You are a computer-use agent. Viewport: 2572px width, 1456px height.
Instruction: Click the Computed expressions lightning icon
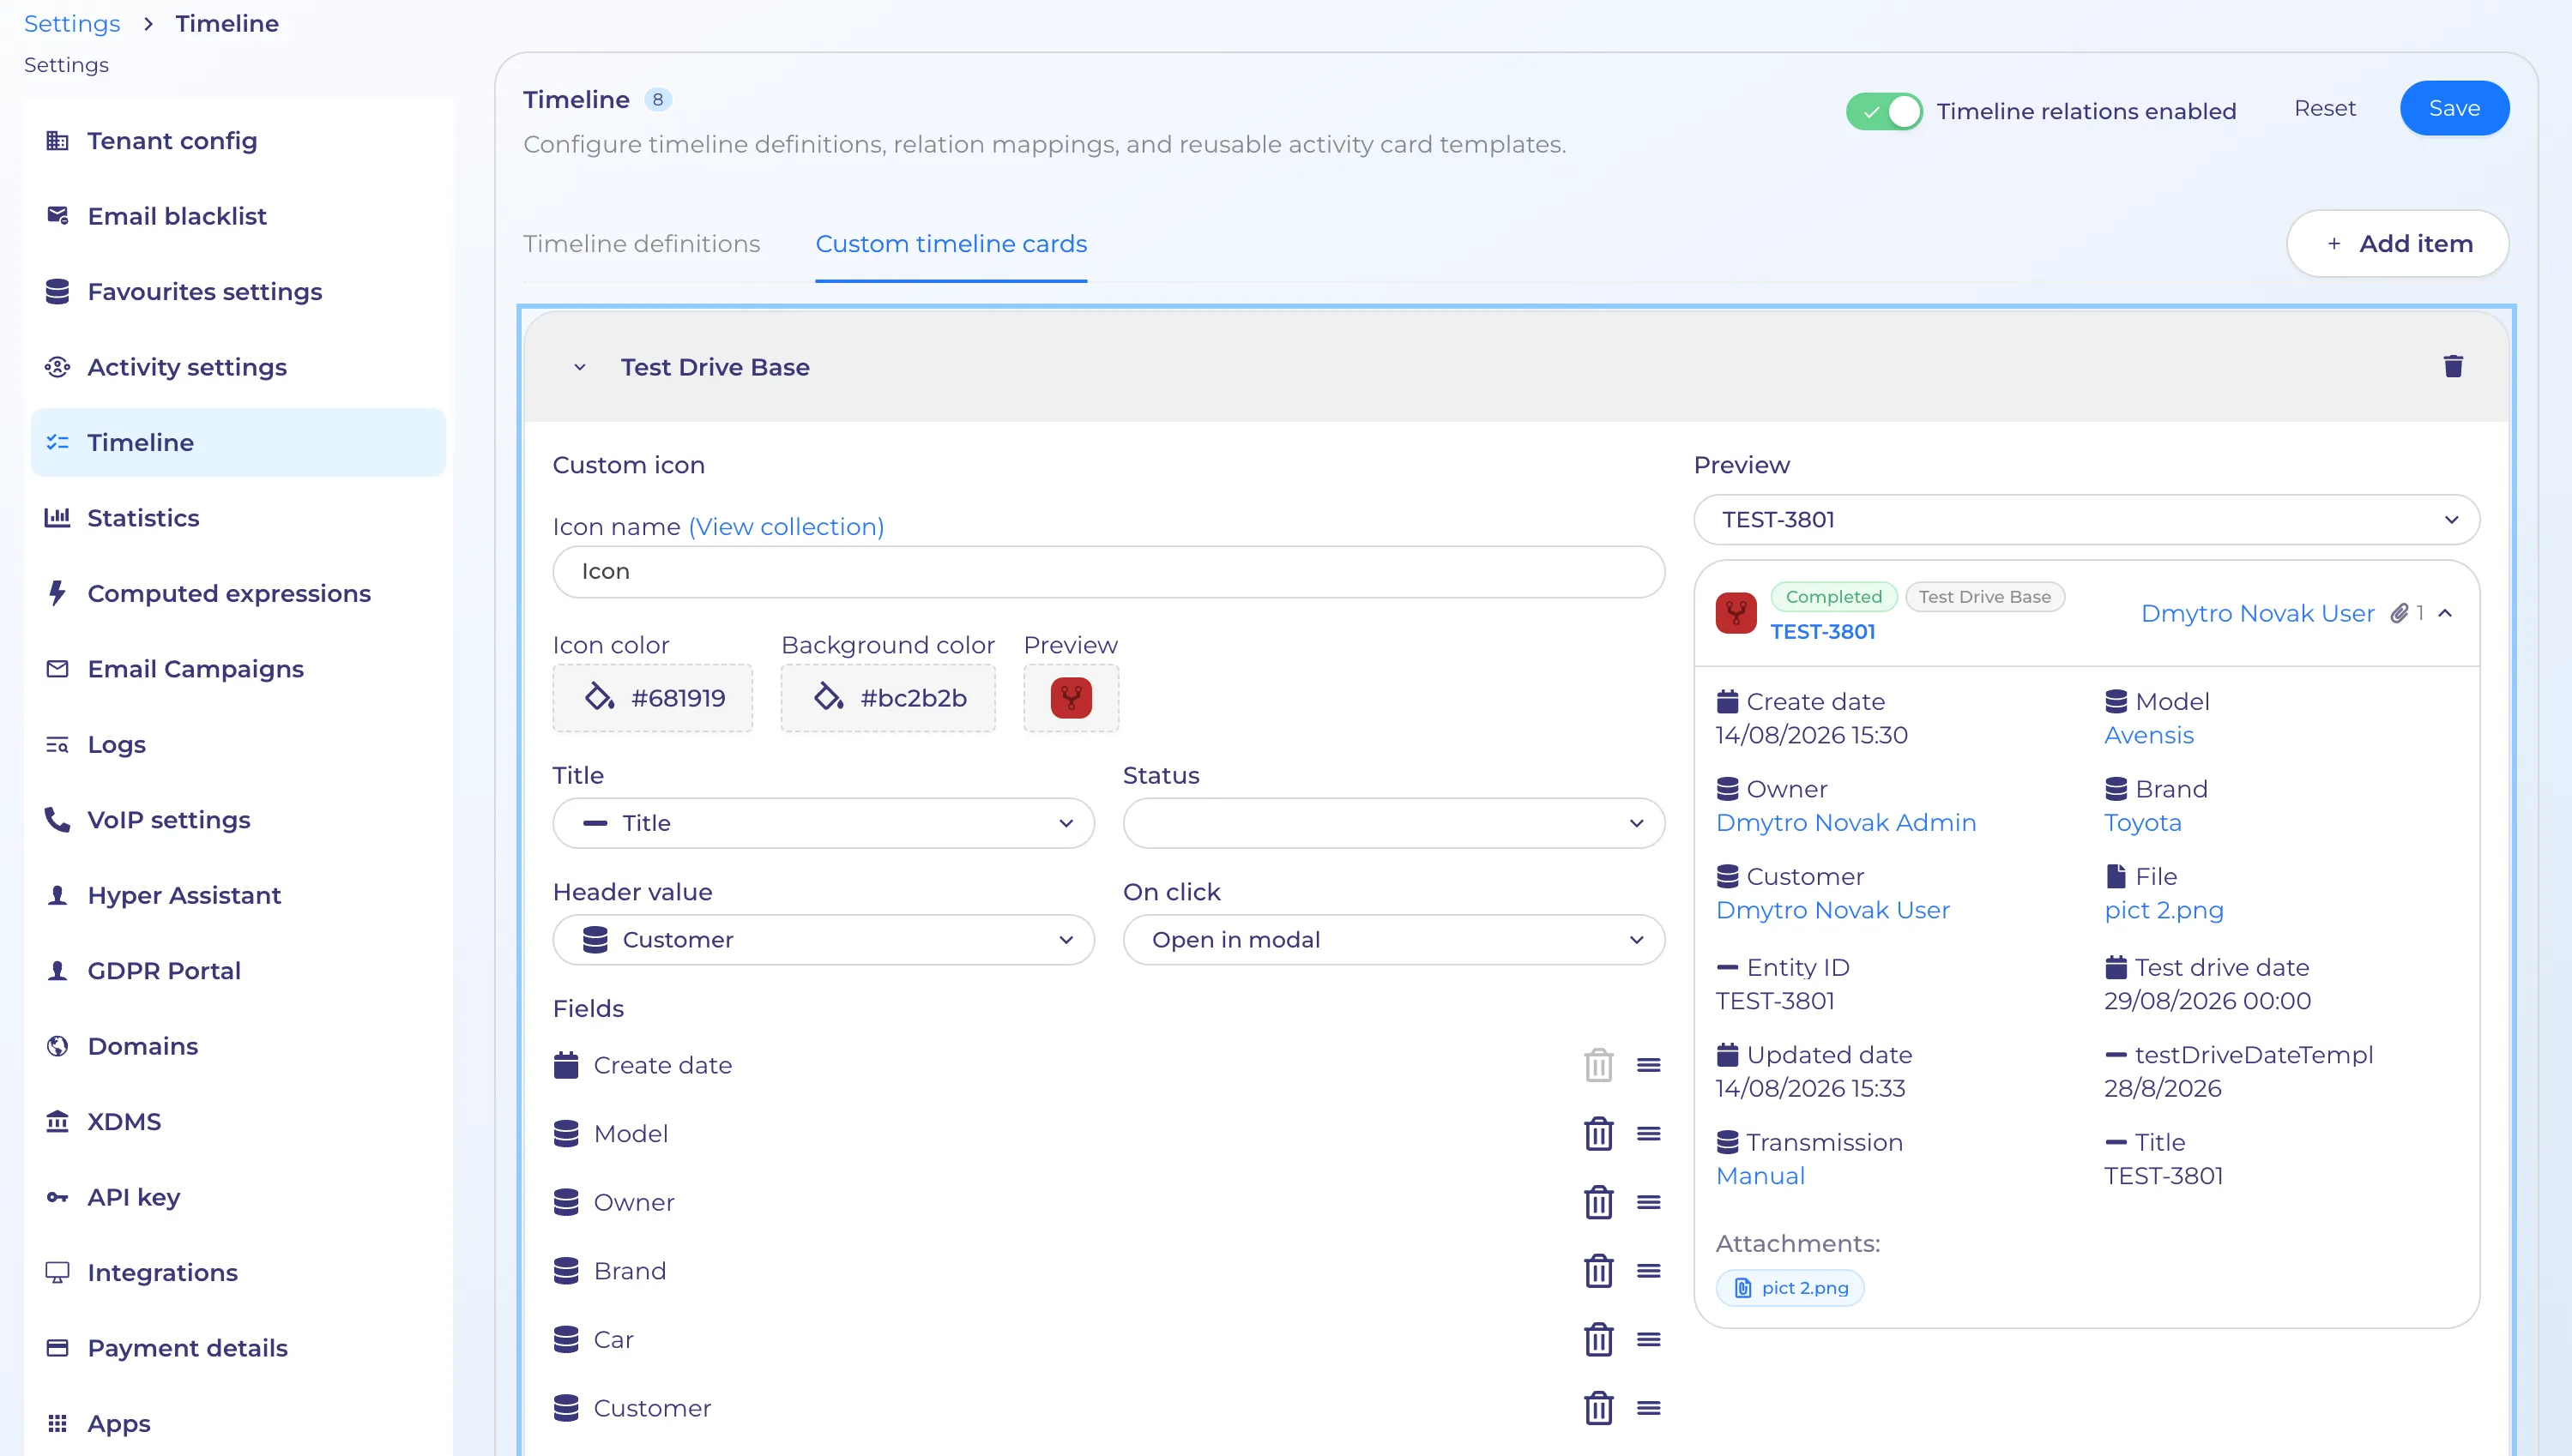click(57, 593)
